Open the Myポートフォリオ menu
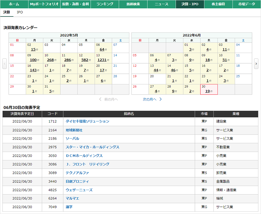 click(x=44, y=4)
